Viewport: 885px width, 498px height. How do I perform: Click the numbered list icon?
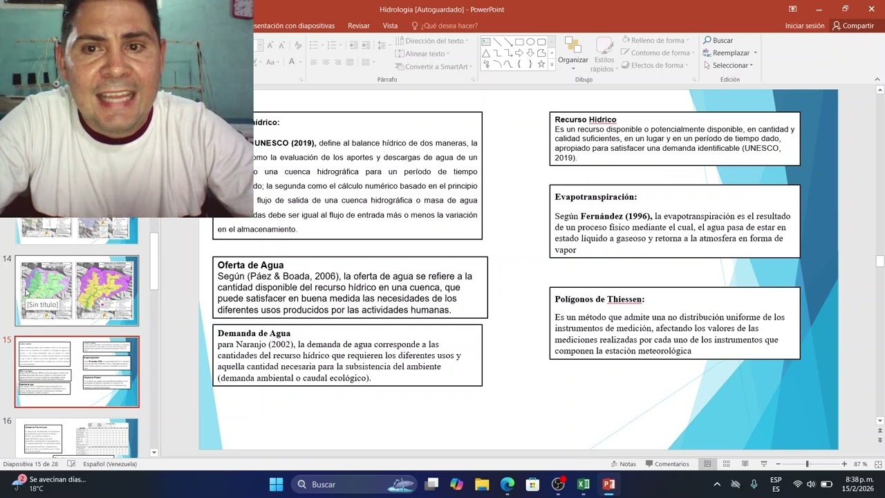point(332,45)
